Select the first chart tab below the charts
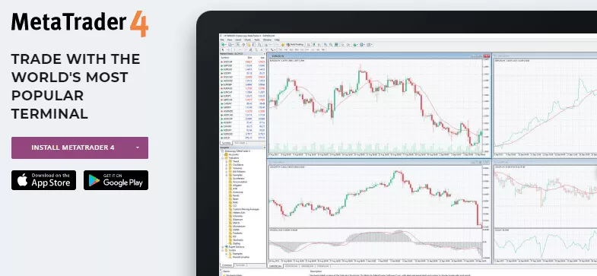Image resolution: width=597 pixels, height=276 pixels. (275, 265)
